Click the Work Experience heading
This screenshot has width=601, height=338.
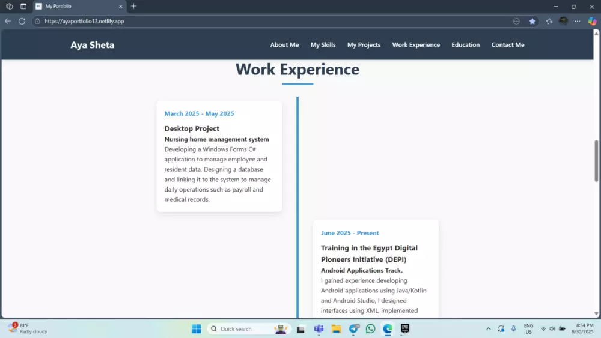[x=297, y=69]
